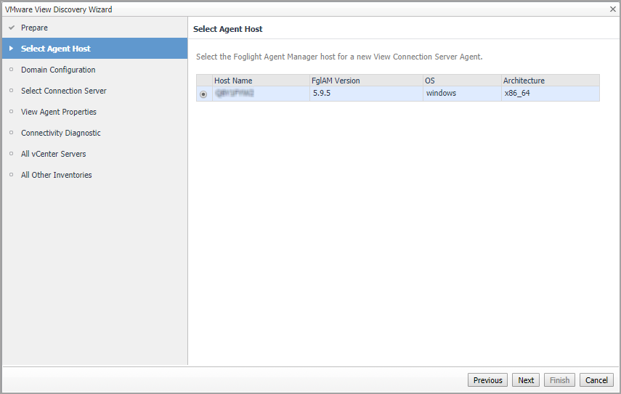Click the checkmark icon beside Prepare
Viewport: 621px width, 394px height.
tap(11, 28)
